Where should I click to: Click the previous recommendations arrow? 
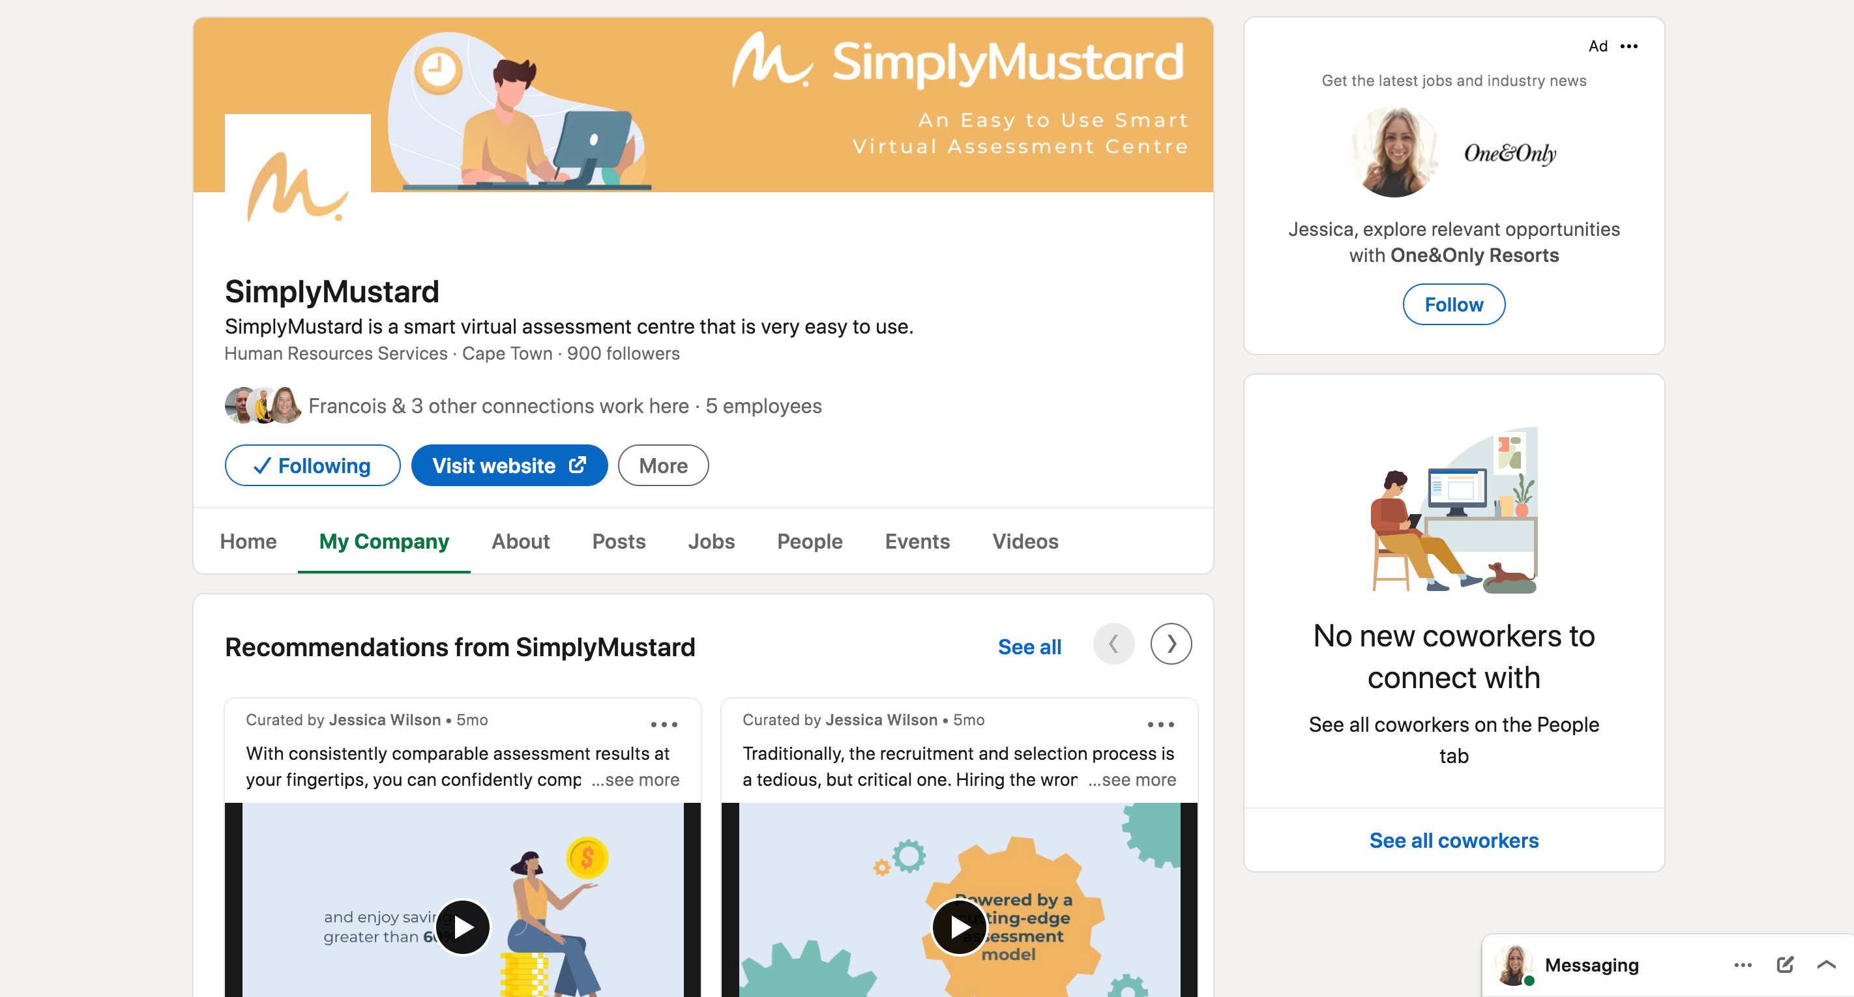pyautogui.click(x=1113, y=644)
